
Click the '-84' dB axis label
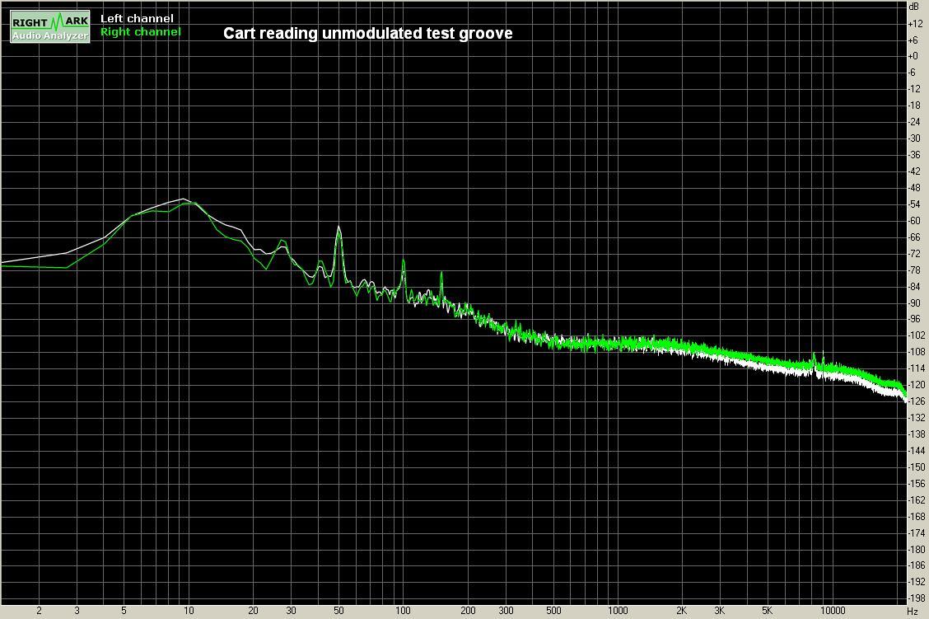point(915,286)
